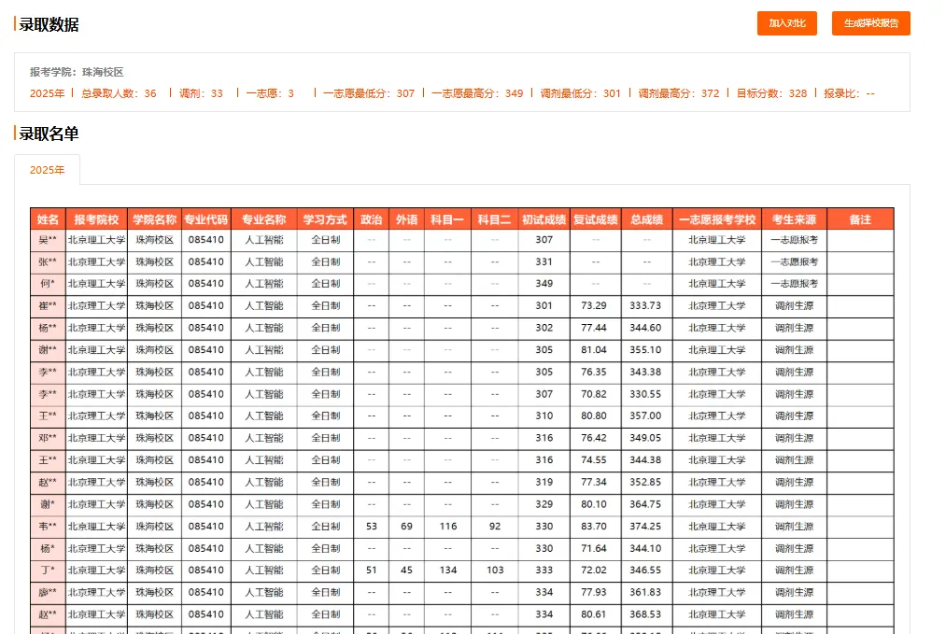Click the name cell 何*
Image resolution: width=946 pixels, height=634 pixels.
[48, 284]
